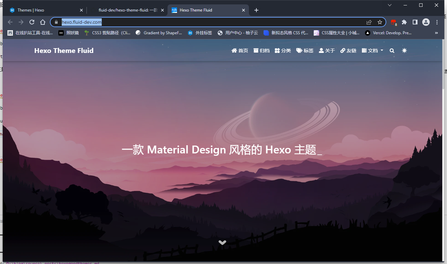Open the 首页 home link
Image resolution: width=447 pixels, height=264 pixels.
click(x=240, y=51)
